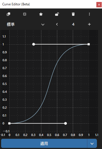This screenshot has width=102, height=149.
Task: Select the lower round control handle
Action: [66, 123]
